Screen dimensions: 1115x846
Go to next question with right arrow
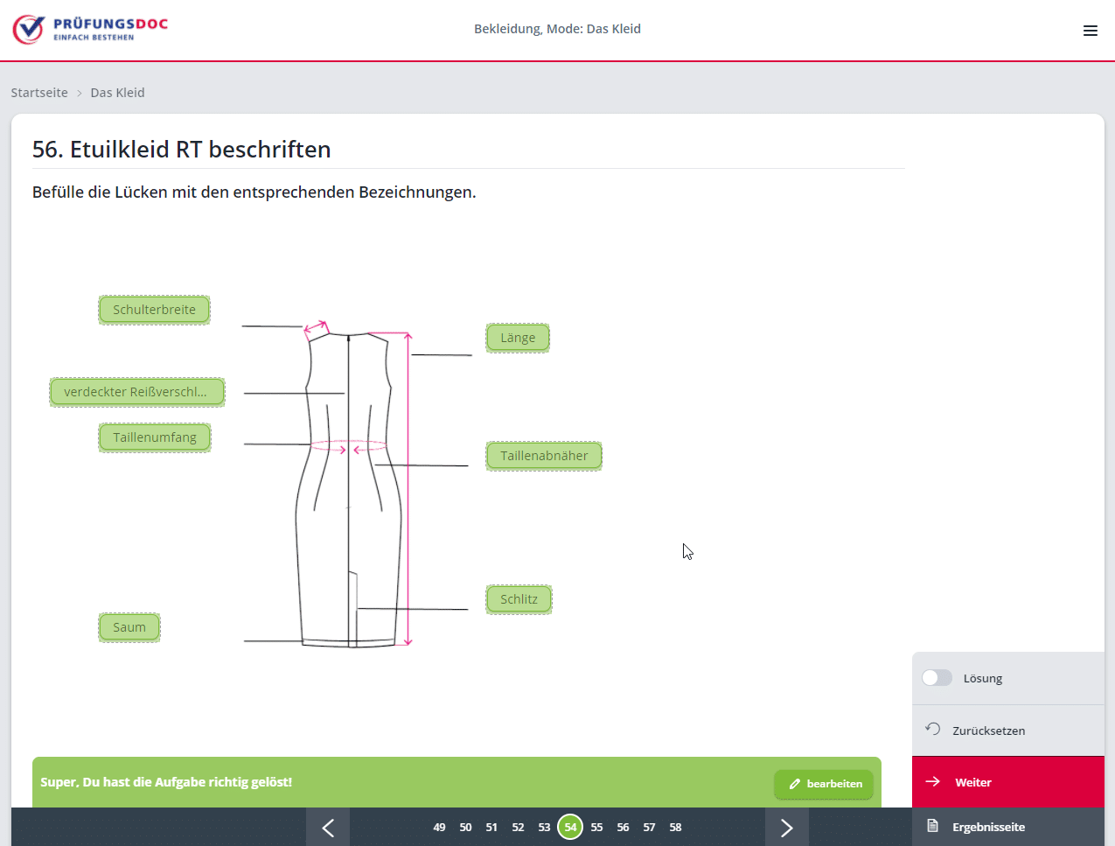(x=786, y=828)
